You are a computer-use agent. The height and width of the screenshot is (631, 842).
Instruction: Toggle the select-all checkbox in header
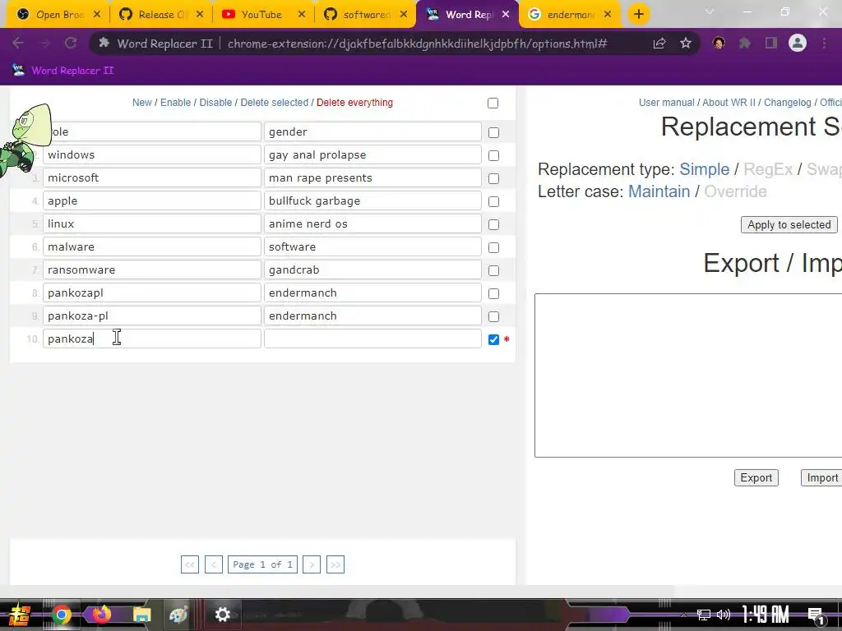pos(493,103)
